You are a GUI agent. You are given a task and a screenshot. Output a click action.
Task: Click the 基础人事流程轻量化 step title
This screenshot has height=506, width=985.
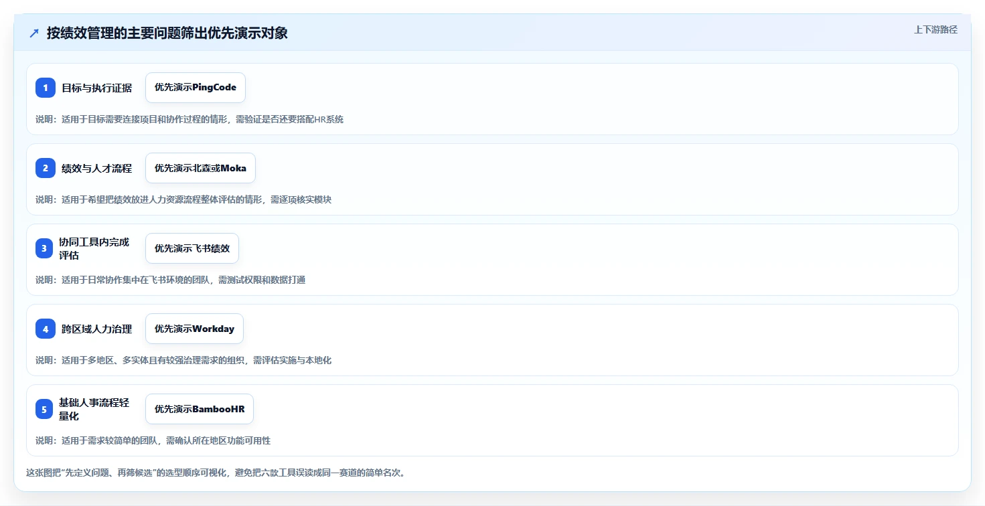[x=94, y=409]
